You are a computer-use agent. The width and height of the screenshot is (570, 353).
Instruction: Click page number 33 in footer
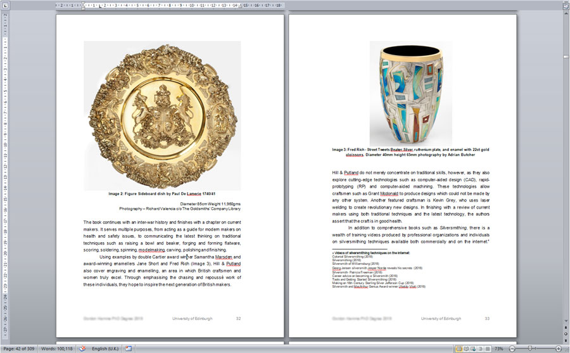coord(487,318)
